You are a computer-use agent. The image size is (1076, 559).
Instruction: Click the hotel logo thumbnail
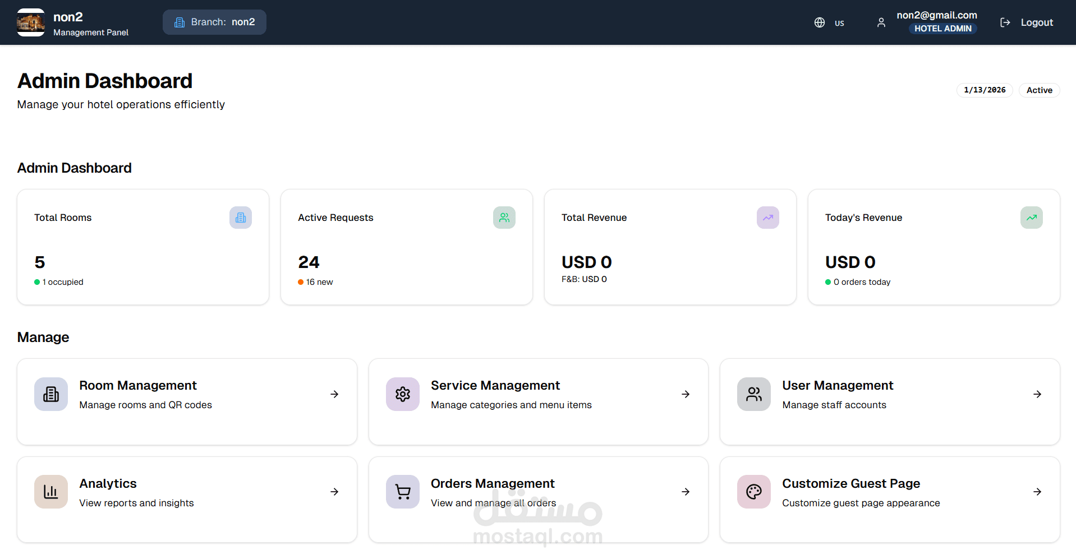[x=31, y=22]
